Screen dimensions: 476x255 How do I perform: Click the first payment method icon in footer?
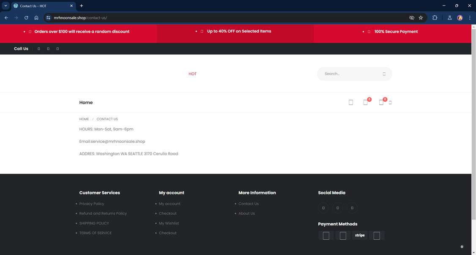pyautogui.click(x=326, y=235)
